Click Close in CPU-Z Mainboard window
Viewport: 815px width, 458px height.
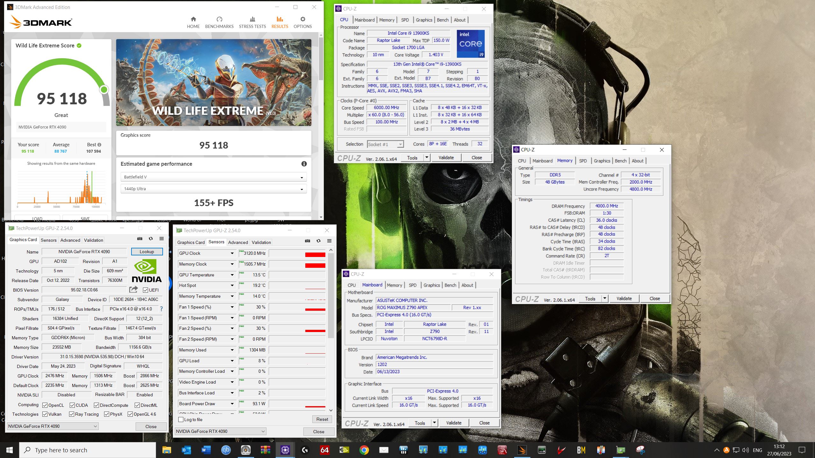click(484, 423)
